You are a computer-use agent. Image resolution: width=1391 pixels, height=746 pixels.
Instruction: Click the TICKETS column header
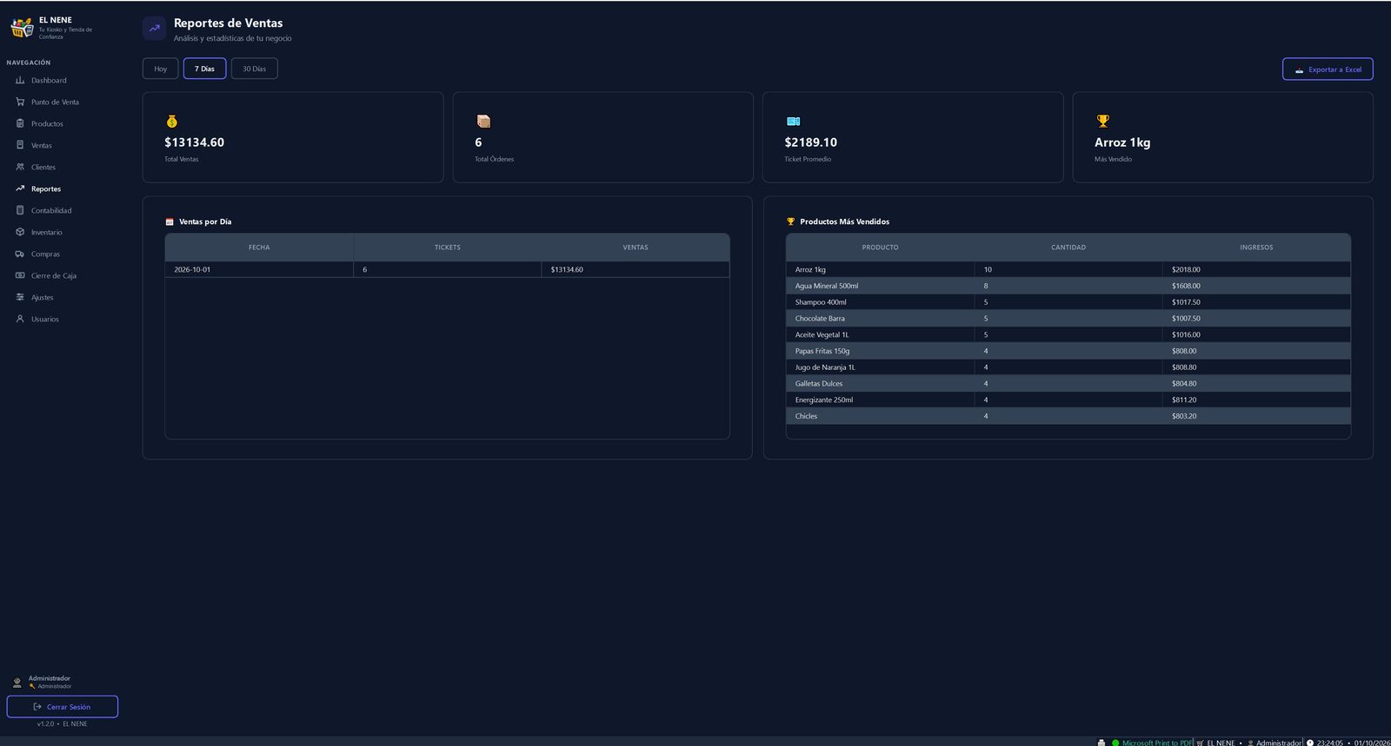448,248
